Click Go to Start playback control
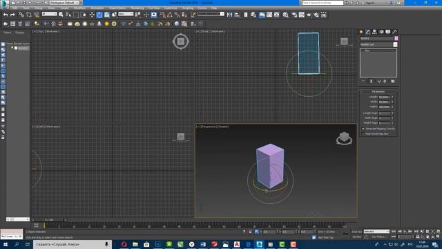The height and width of the screenshot is (249, 442). pyautogui.click(x=394, y=232)
